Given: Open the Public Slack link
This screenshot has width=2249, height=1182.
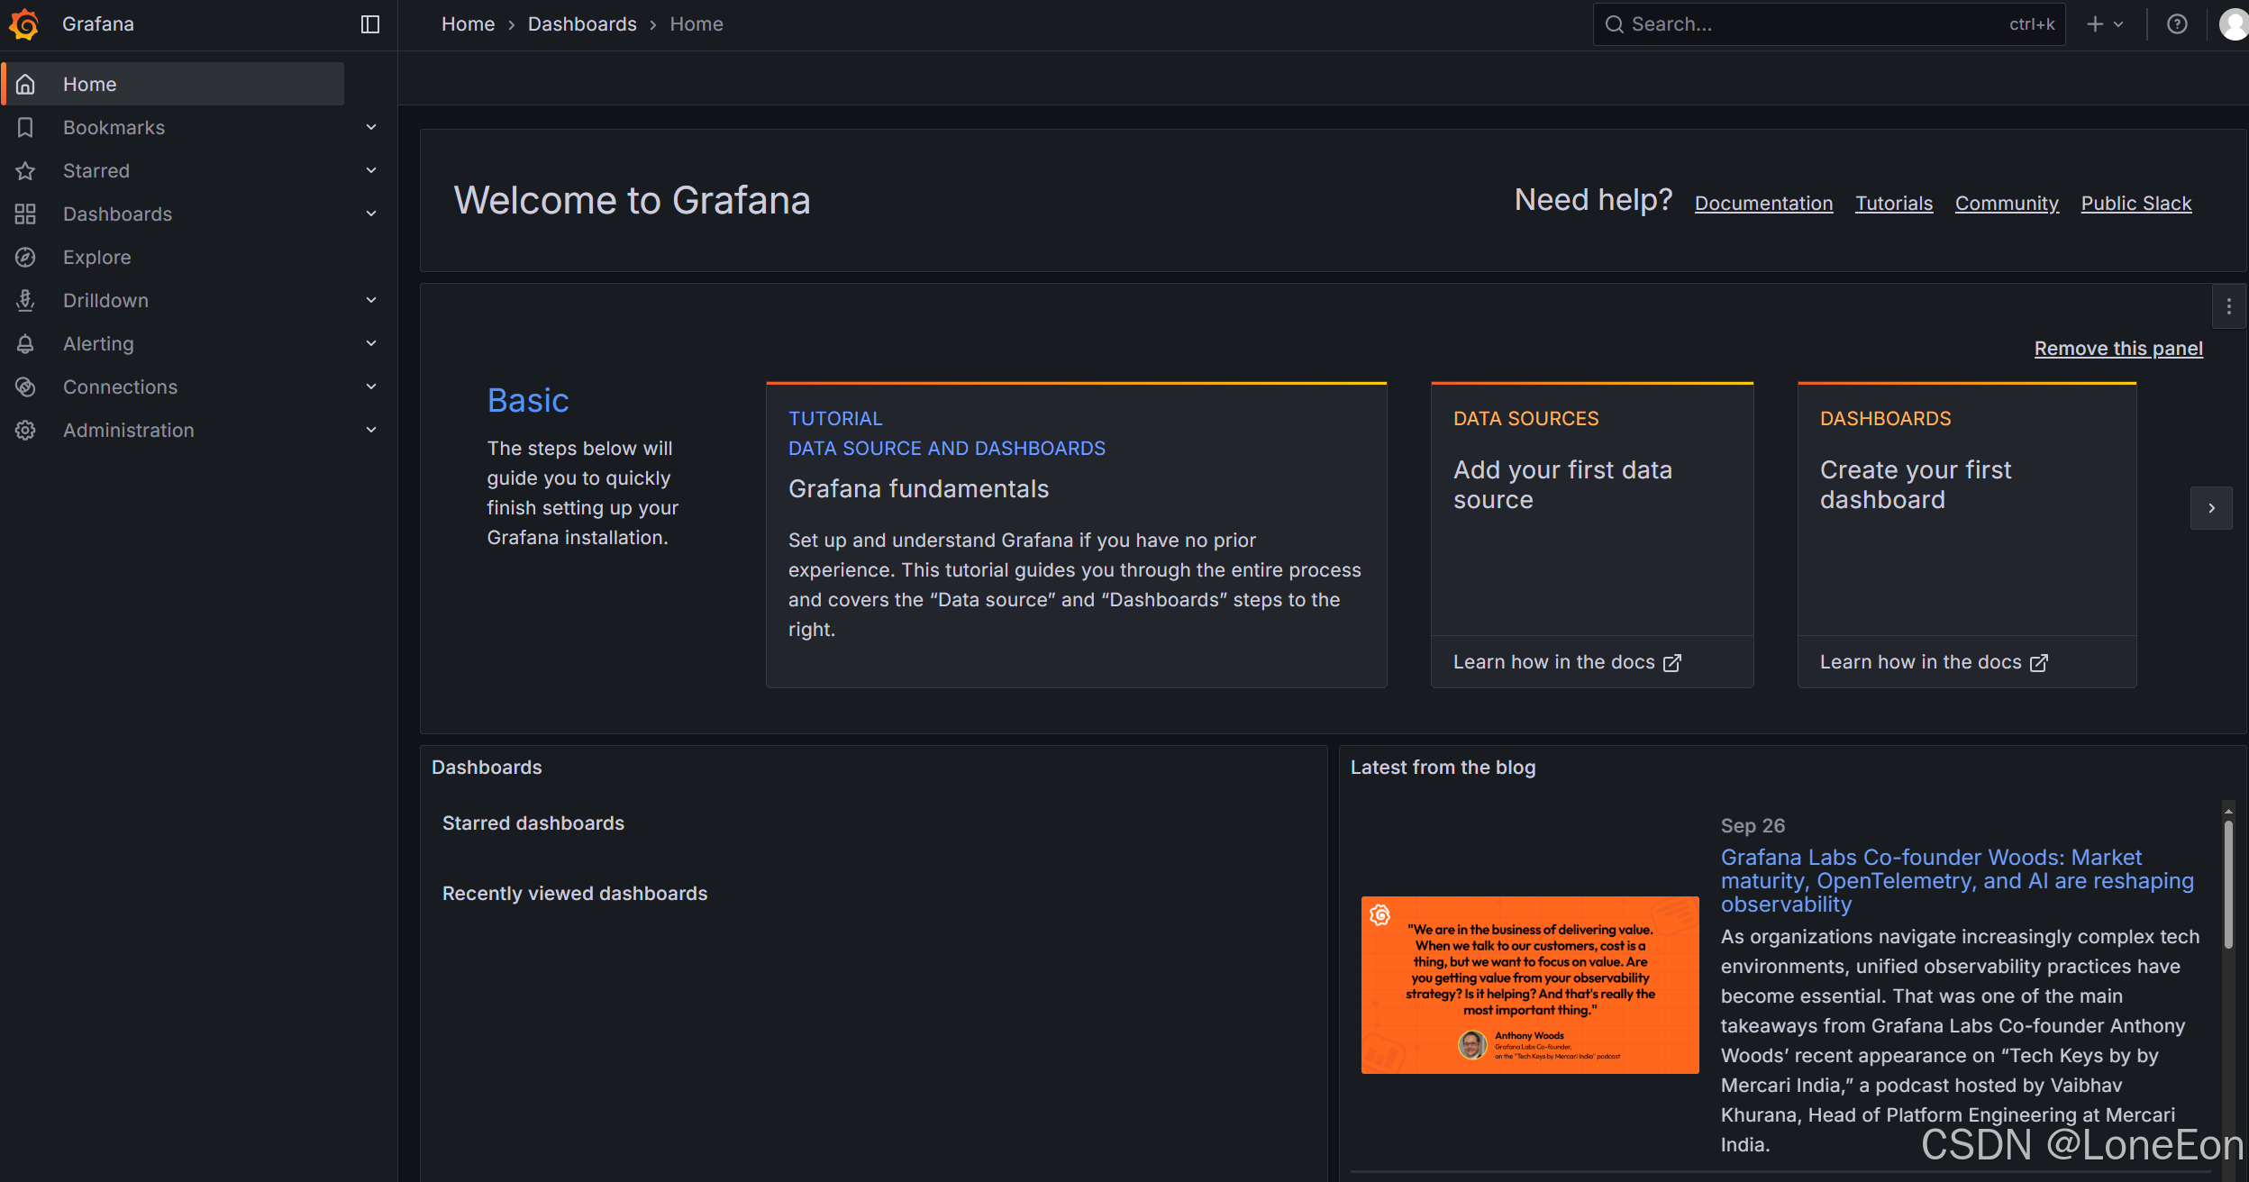Looking at the screenshot, I should [2135, 204].
